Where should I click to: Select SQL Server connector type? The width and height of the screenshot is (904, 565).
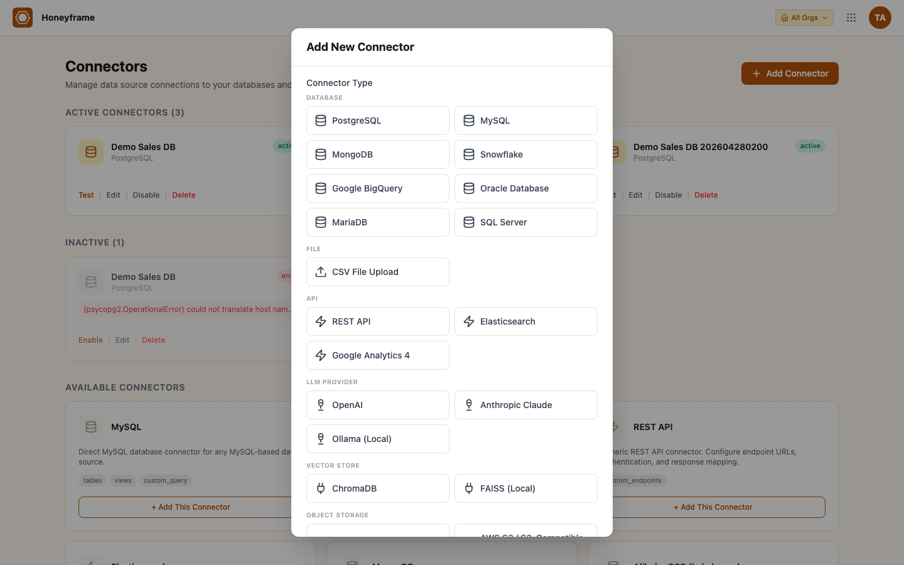(526, 222)
